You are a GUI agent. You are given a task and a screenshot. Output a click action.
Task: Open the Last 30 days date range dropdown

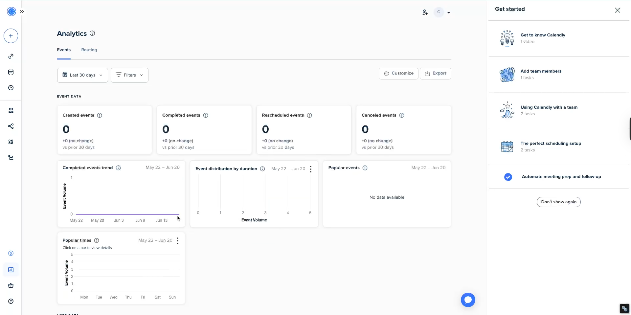(x=82, y=75)
